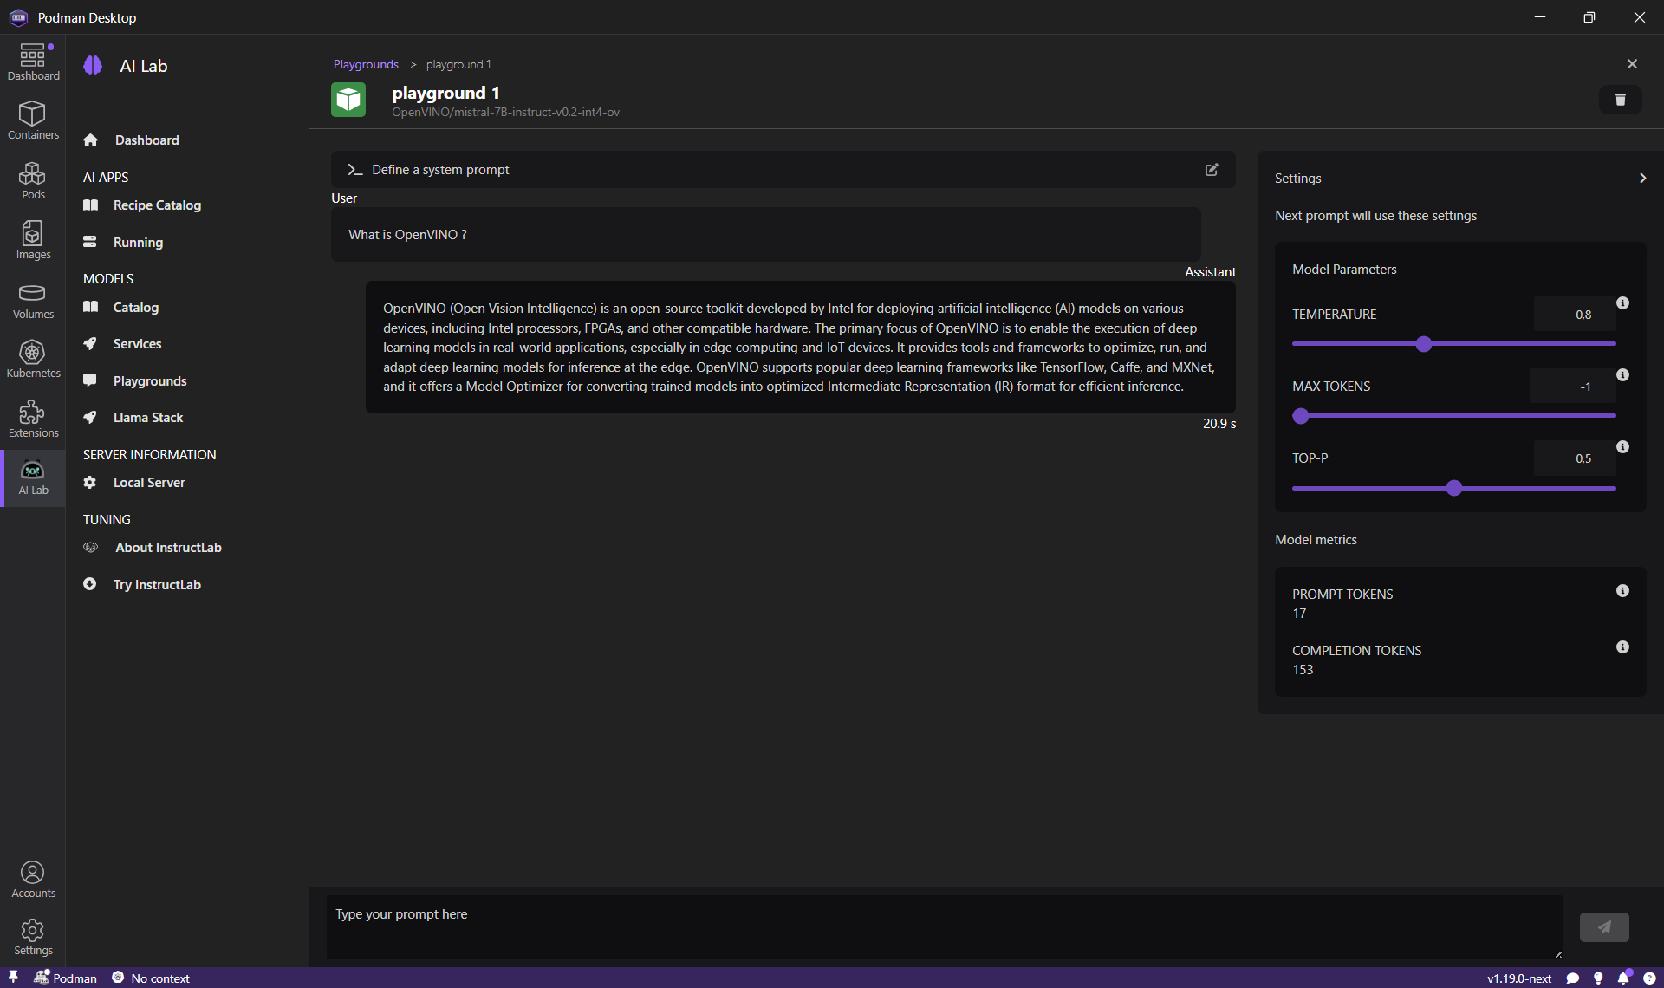Click the send prompt paper-plane button
Image resolution: width=1664 pixels, height=988 pixels.
1604,927
